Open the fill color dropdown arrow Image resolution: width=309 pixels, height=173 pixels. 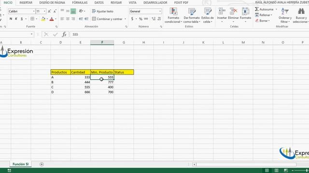click(47, 19)
